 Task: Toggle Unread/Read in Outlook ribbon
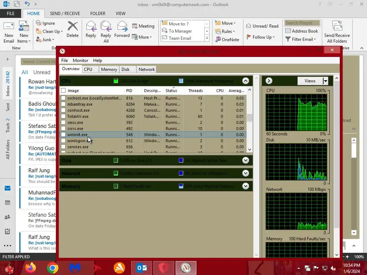pos(262,26)
